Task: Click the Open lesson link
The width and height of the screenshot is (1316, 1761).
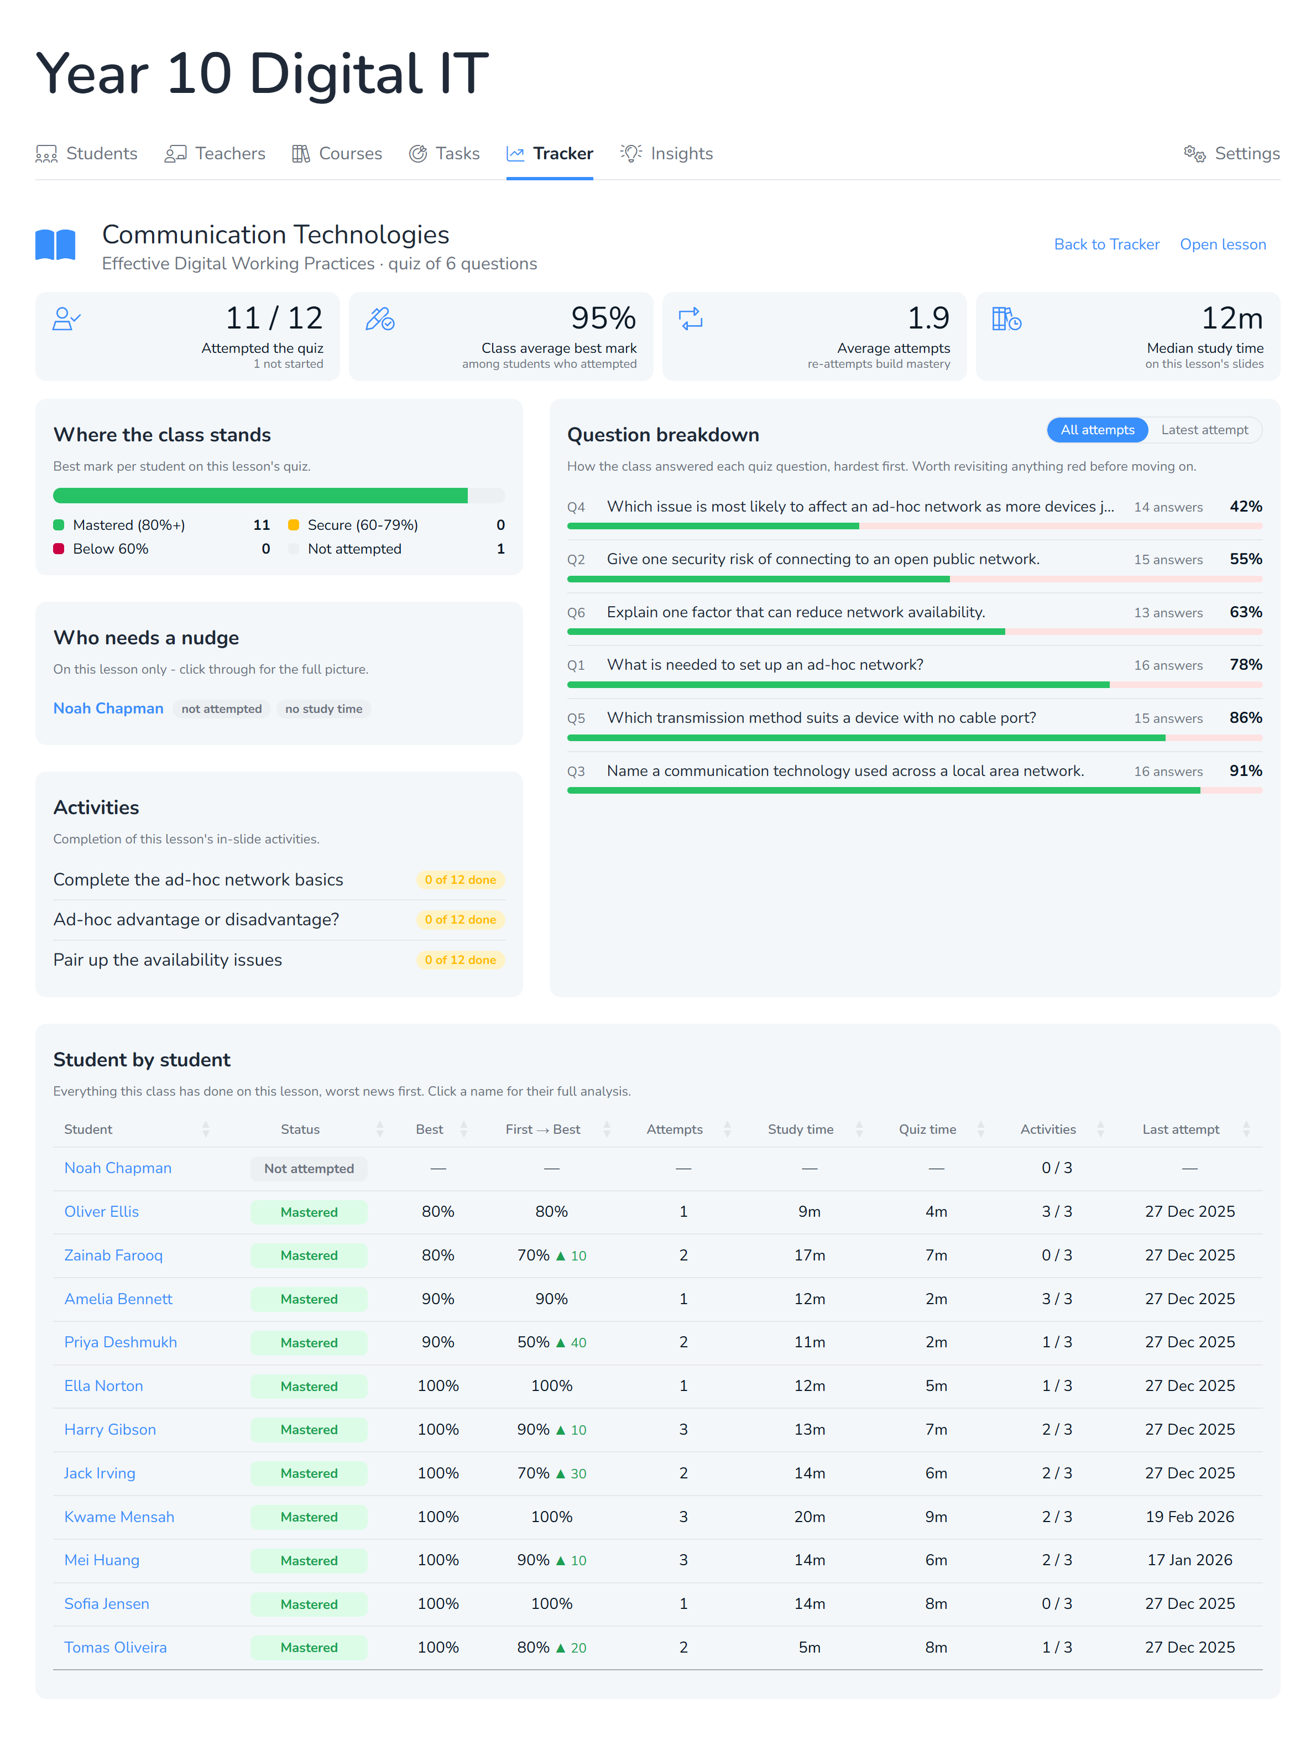Action: (1223, 244)
